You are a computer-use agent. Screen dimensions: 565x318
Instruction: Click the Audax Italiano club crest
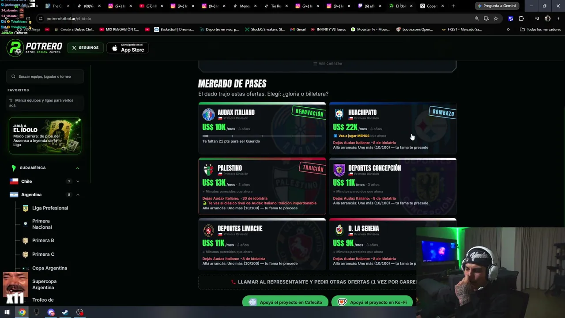[208, 115]
